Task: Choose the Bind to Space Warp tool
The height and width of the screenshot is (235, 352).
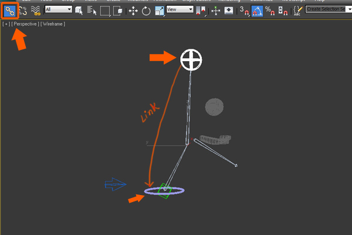Action: [35, 11]
